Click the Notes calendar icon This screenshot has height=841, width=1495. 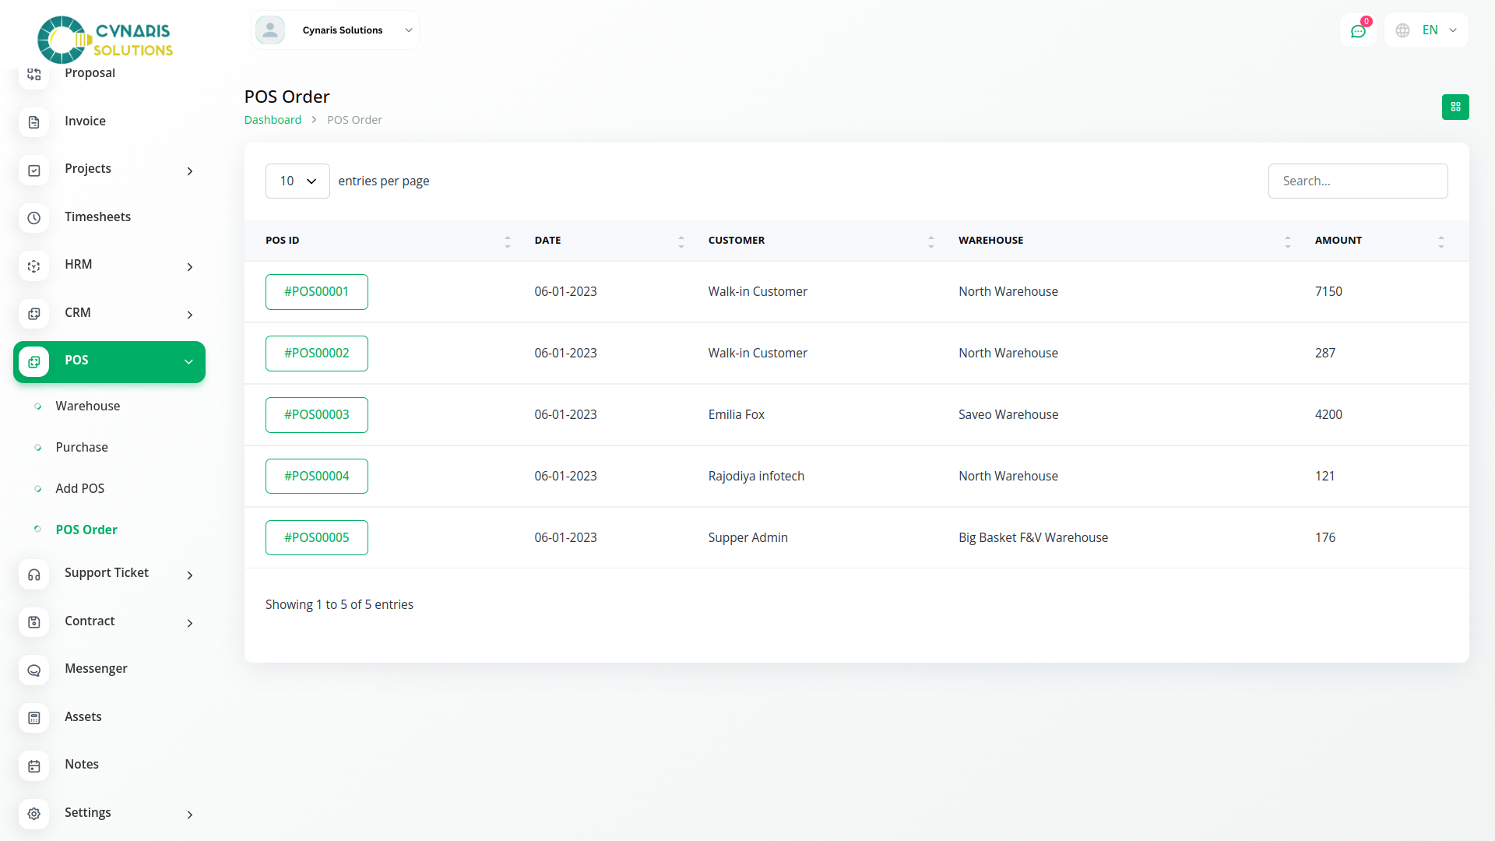34,765
